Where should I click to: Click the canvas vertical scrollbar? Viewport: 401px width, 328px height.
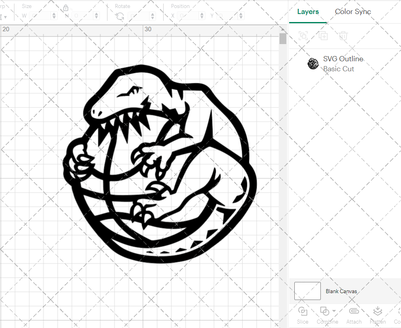[283, 38]
